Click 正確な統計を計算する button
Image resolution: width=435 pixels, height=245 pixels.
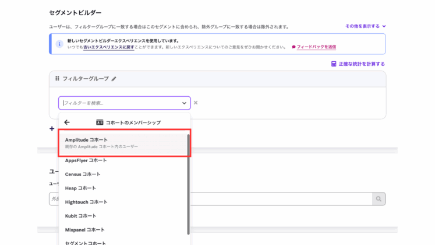pos(358,64)
